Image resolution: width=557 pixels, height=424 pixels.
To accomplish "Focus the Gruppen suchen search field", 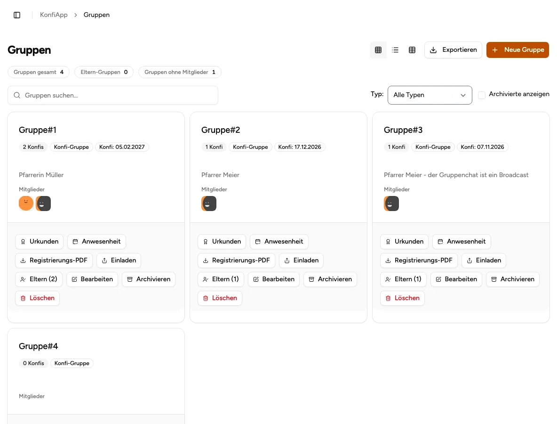I will pos(113,95).
